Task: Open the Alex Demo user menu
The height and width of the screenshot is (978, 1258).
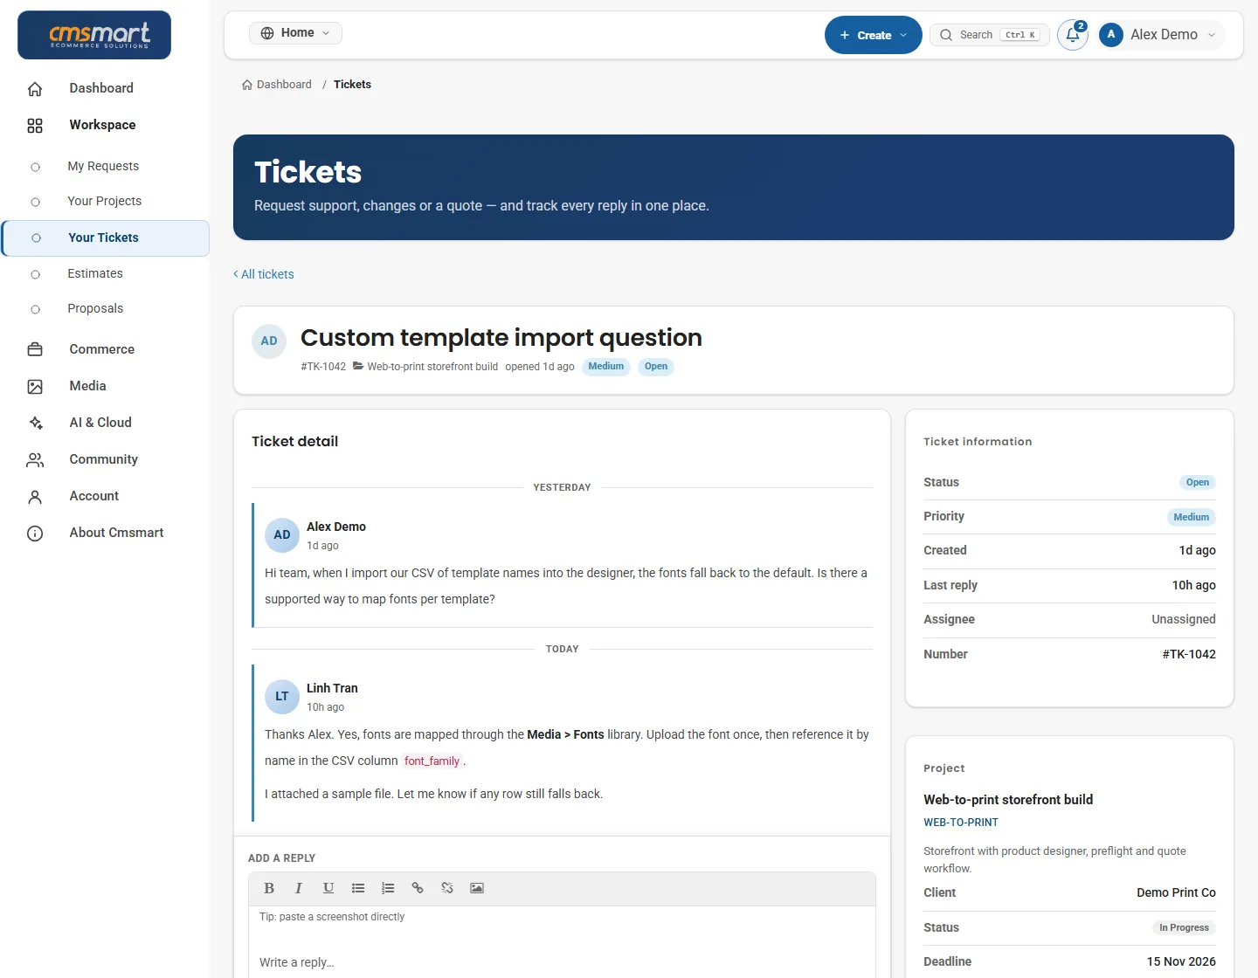Action: point(1162,35)
